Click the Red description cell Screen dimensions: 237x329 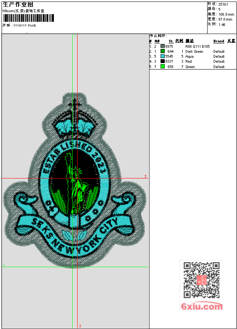click(188, 62)
